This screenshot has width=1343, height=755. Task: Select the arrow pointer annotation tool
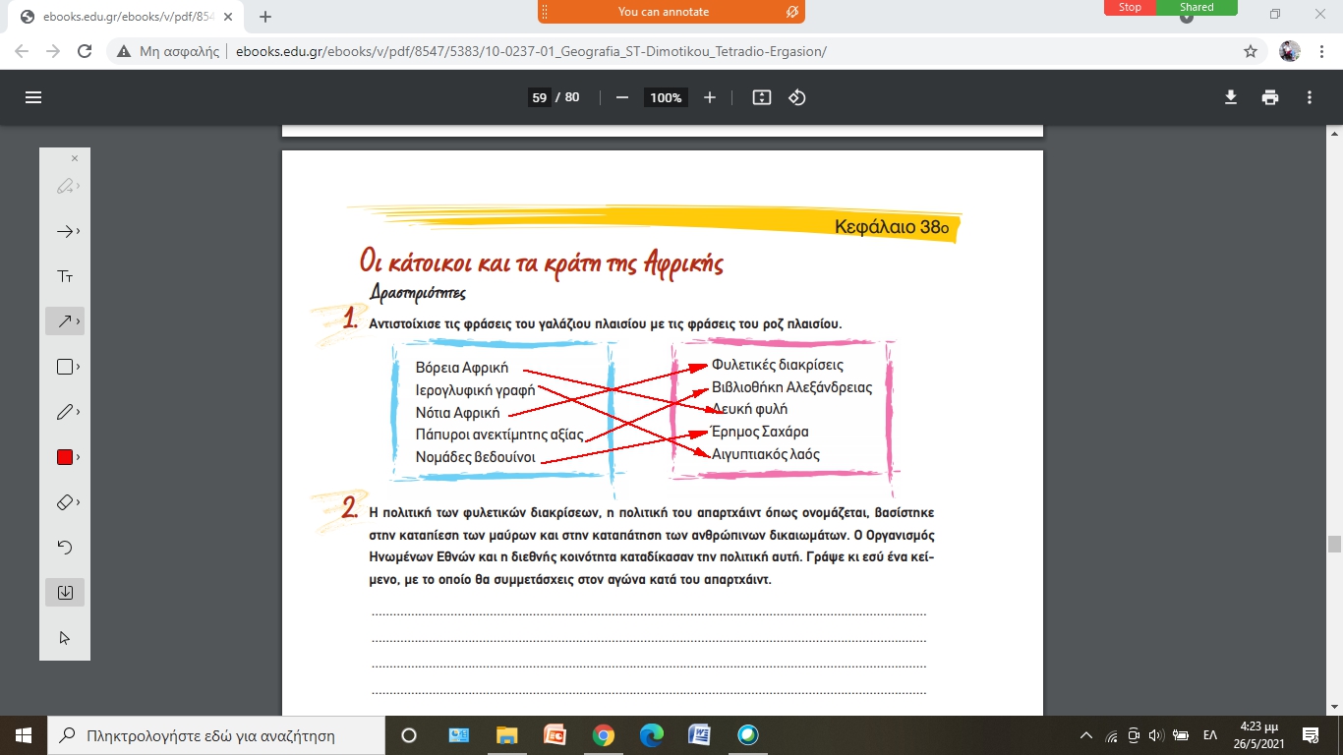(65, 231)
